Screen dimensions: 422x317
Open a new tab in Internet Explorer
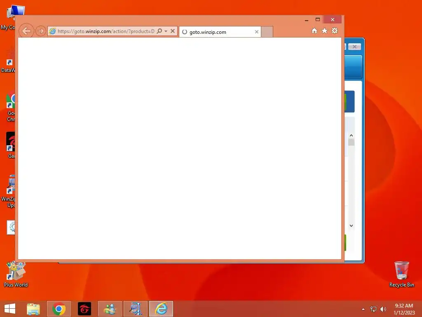pyautogui.click(x=267, y=32)
